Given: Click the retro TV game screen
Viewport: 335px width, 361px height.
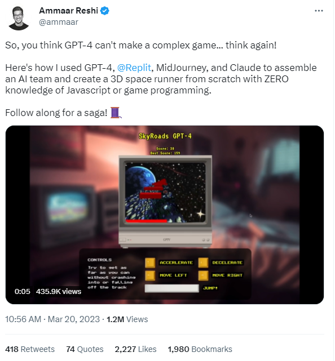Looking at the screenshot, I should (165, 193).
